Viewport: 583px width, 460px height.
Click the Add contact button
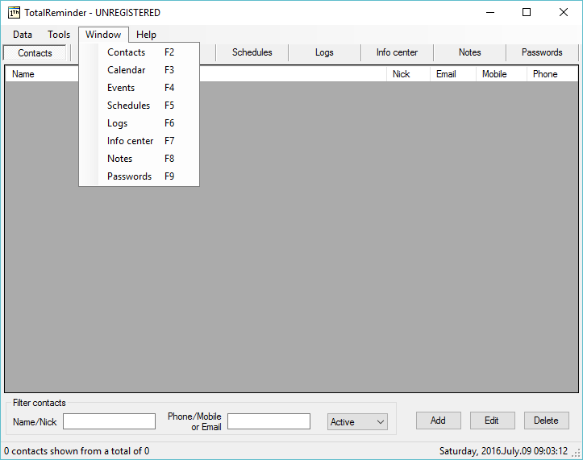[439, 421]
